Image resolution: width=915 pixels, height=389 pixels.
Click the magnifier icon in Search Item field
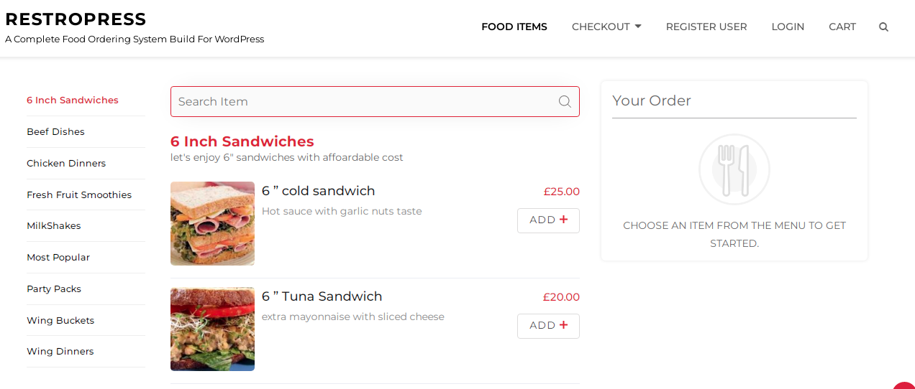click(565, 101)
